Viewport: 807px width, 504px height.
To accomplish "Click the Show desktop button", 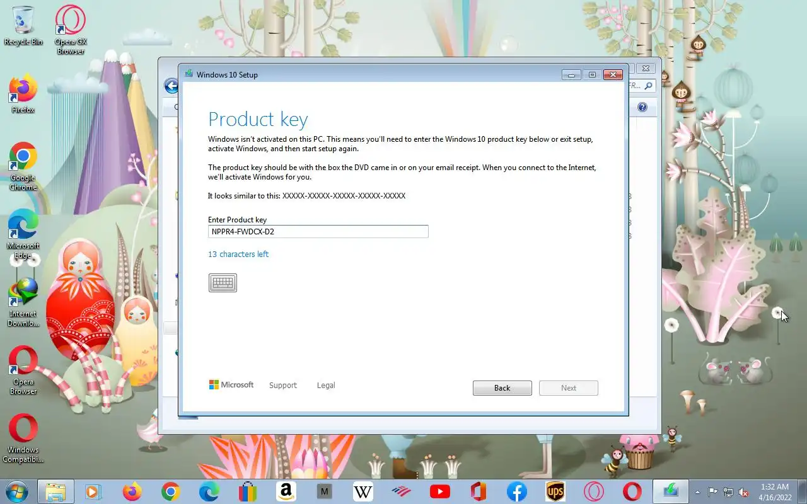I will click(802, 491).
